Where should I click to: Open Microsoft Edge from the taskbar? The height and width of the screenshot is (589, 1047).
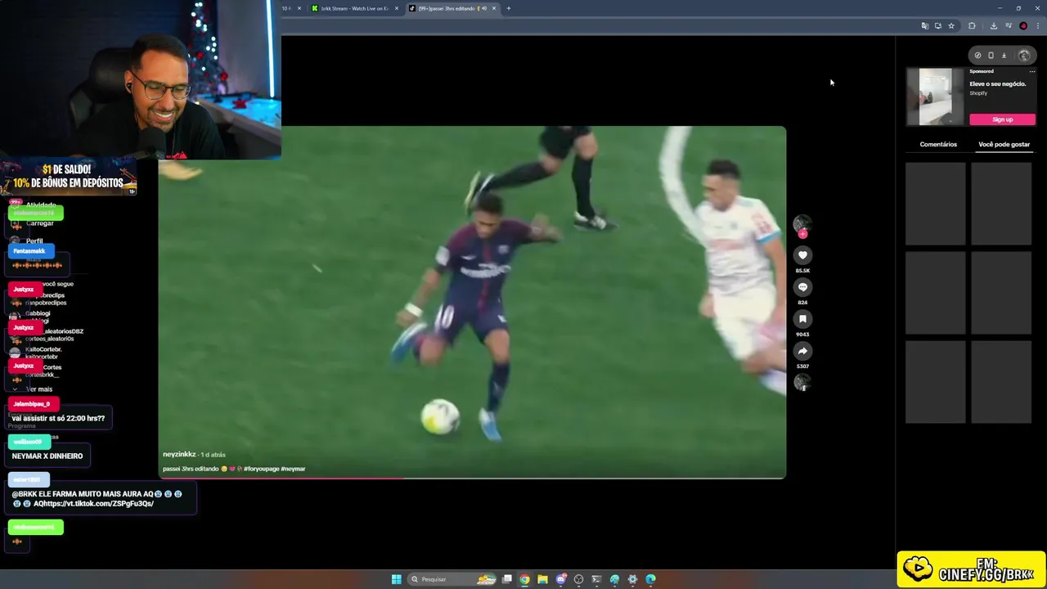650,579
